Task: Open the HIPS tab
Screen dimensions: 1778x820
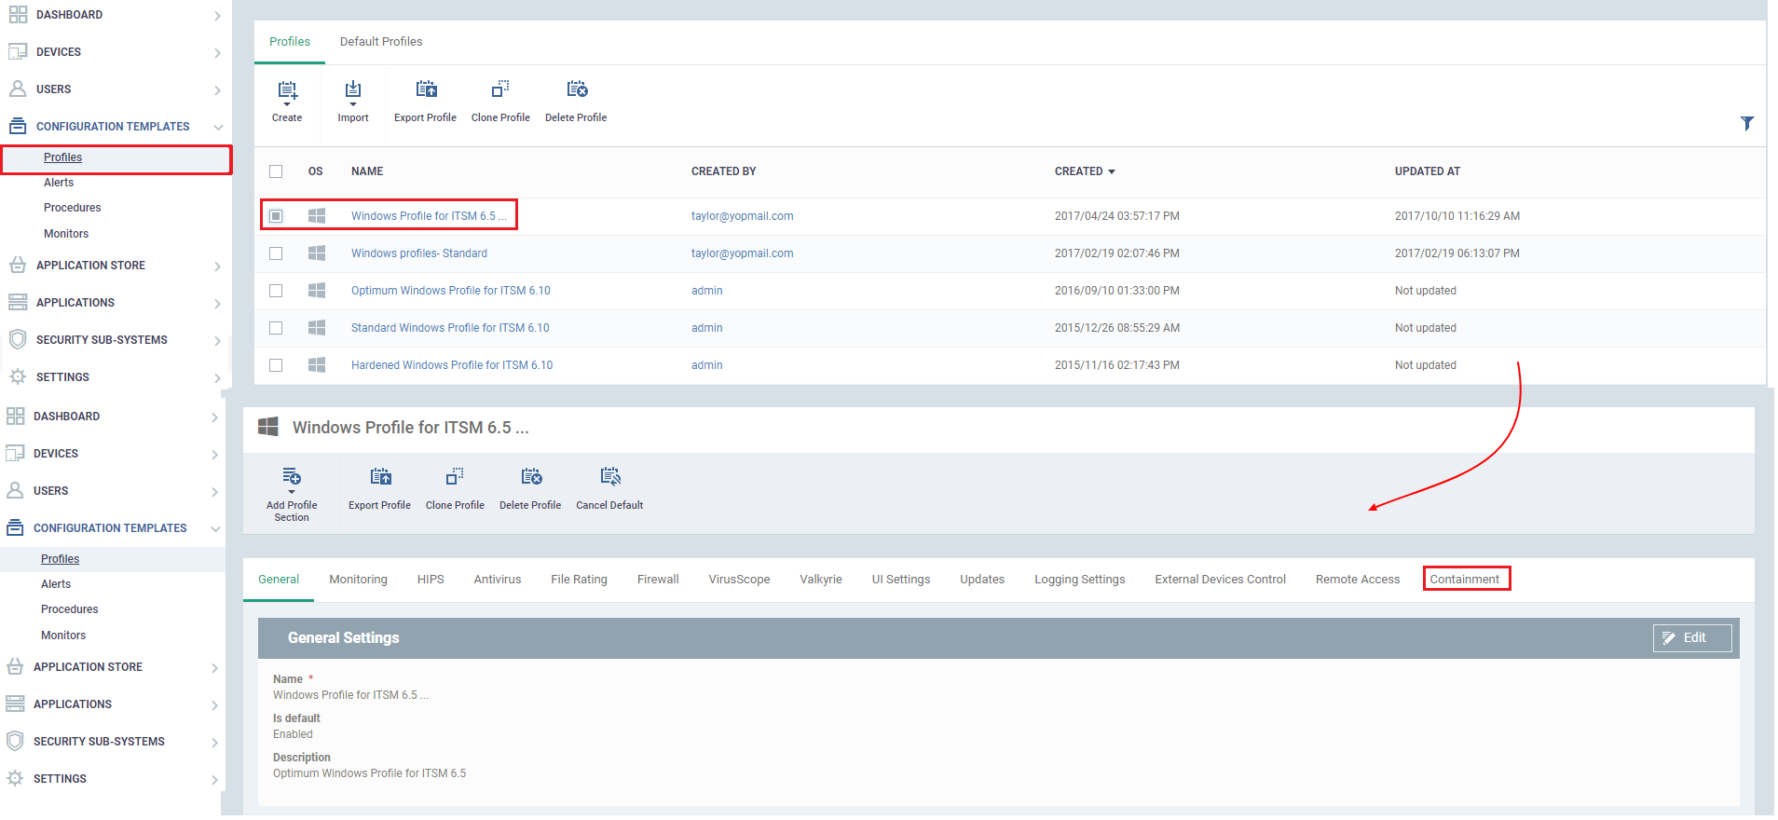Action: coord(431,580)
